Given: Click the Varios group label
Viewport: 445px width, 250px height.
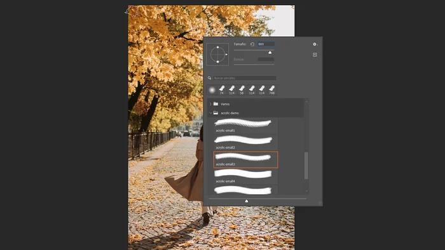Looking at the screenshot, I should click(225, 104).
